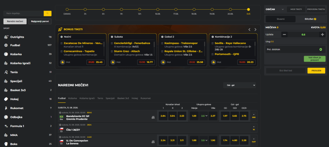The image size is (329, 147).
Task: Switch to Stvarni ticket mode
Action: pyautogui.click(x=280, y=19)
